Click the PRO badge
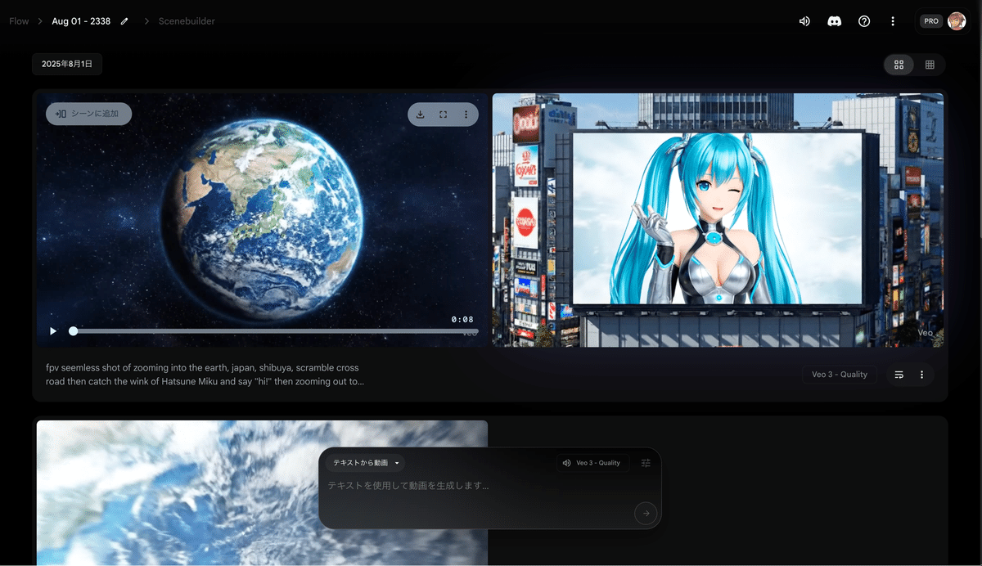Image resolution: width=982 pixels, height=566 pixels. (x=931, y=21)
